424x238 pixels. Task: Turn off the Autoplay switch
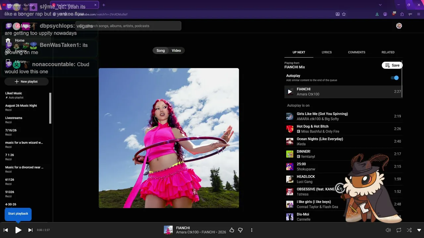click(395, 78)
